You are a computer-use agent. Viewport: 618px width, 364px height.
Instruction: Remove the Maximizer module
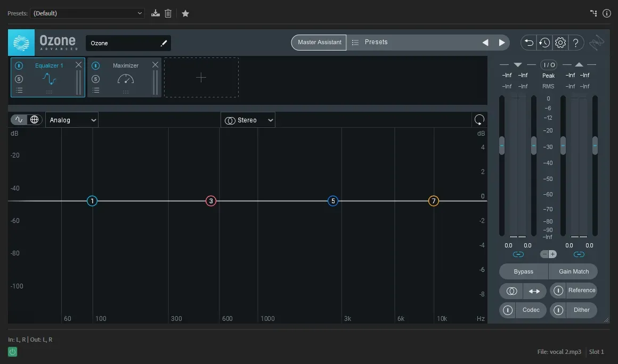pyautogui.click(x=155, y=65)
